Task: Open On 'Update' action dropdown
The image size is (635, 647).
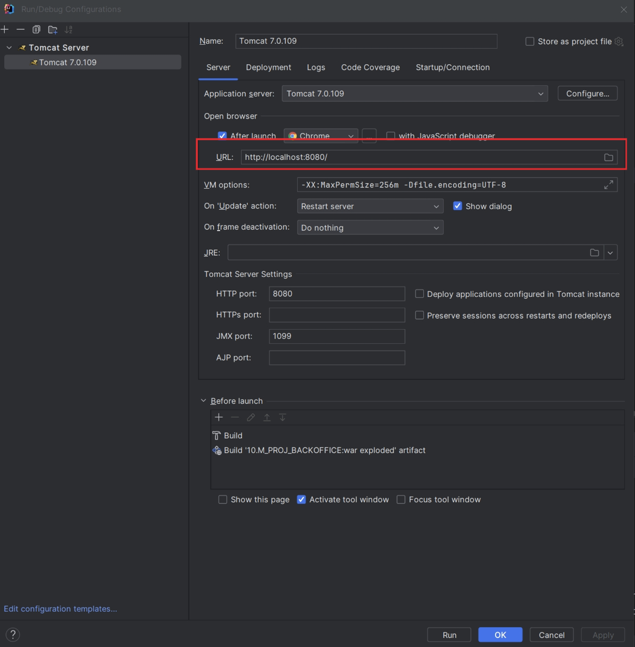Action: 370,206
